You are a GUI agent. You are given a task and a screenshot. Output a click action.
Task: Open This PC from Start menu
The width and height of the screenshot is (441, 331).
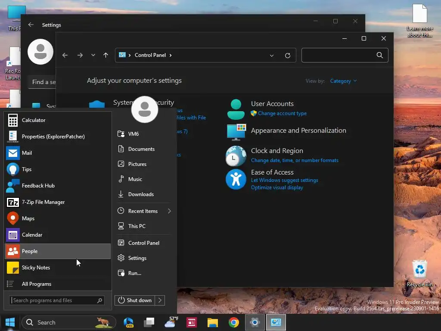(x=143, y=226)
